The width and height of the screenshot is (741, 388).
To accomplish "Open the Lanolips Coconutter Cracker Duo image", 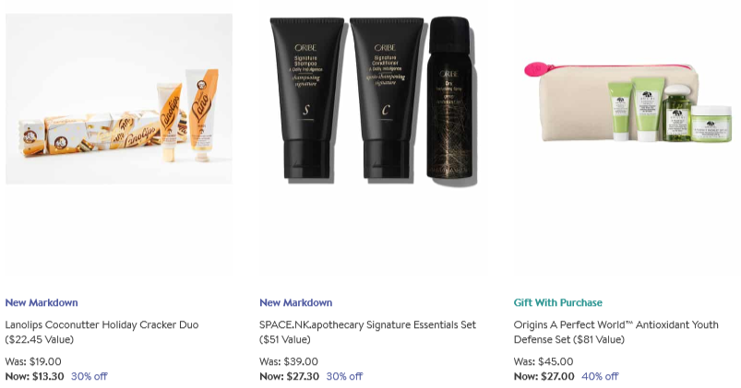I will (x=119, y=99).
